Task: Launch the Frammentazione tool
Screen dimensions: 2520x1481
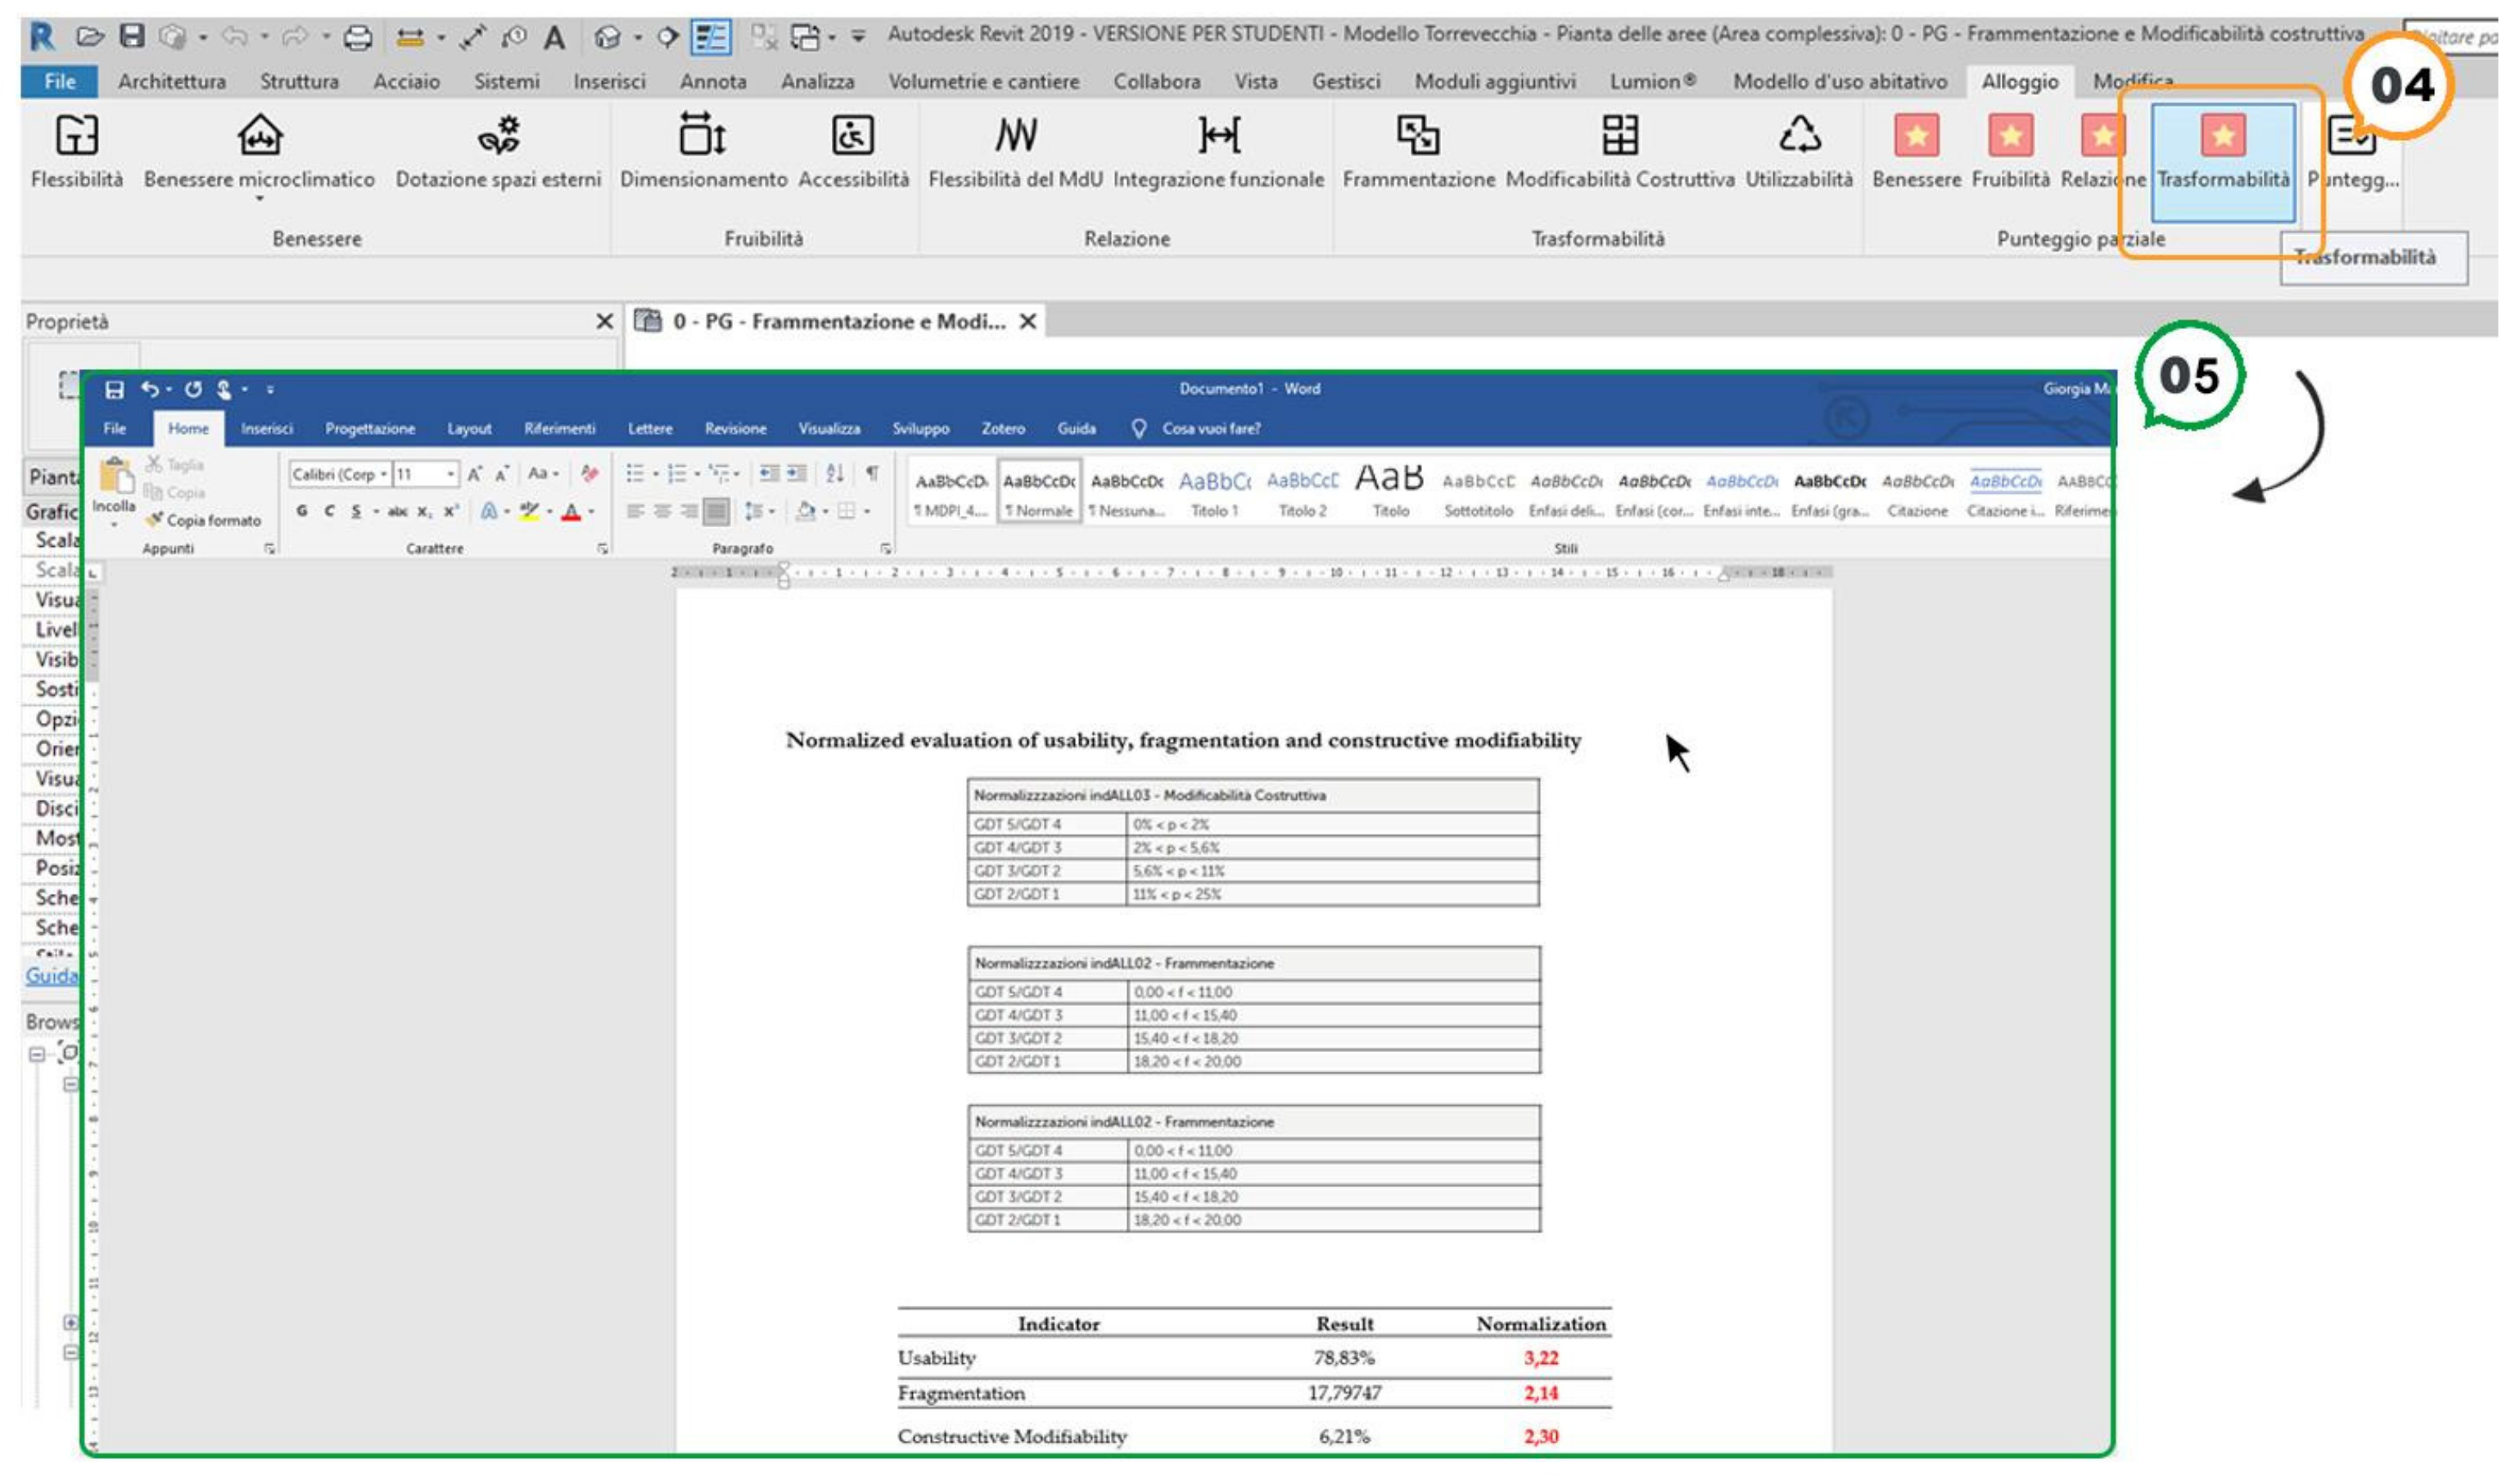Action: 1417,135
